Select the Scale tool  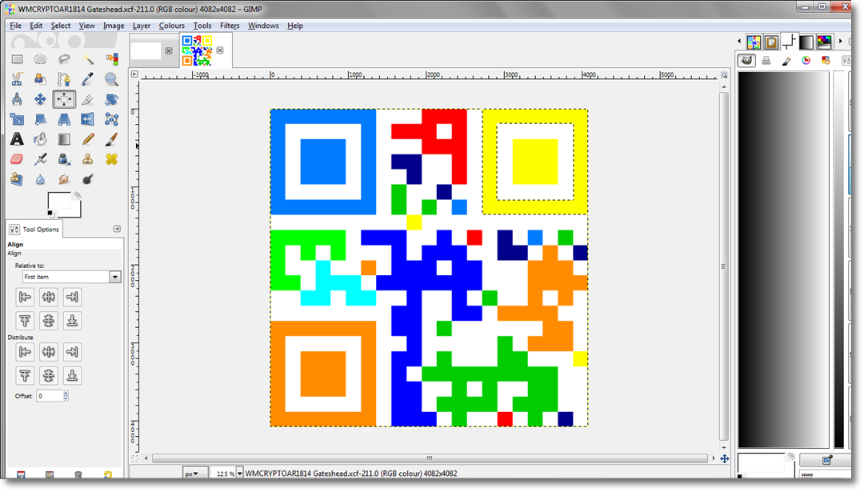17,119
